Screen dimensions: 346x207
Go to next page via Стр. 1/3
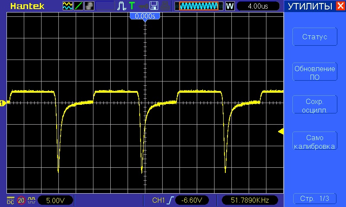[314, 199]
